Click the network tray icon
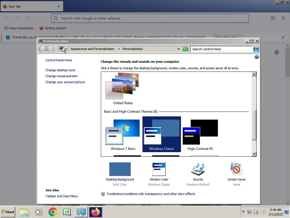This screenshot has height=218, width=290. pyautogui.click(x=250, y=212)
